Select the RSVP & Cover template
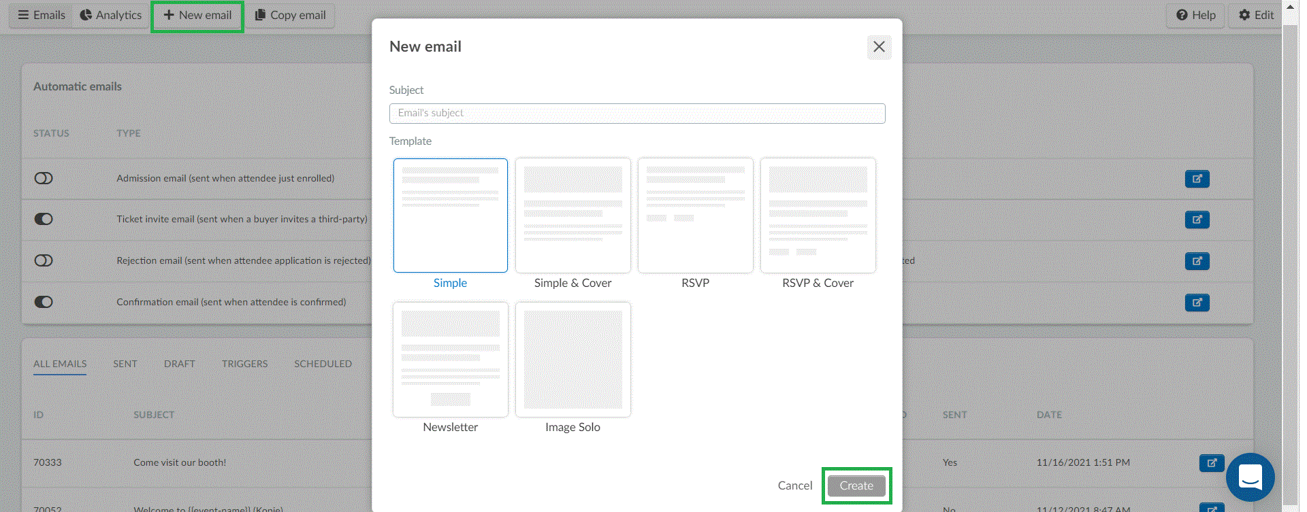Screen dimensions: 1307x512 (x=818, y=216)
